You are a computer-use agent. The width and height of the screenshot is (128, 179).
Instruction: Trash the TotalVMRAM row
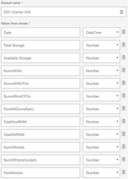pos(124,134)
